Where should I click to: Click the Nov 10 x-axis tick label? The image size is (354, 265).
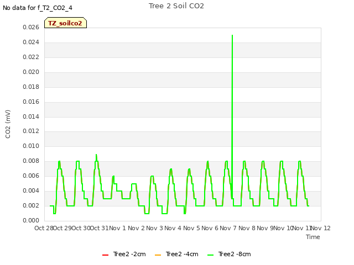click(283, 228)
